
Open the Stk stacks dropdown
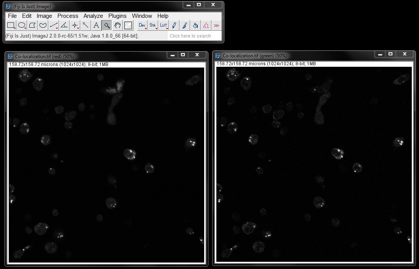pos(153,25)
